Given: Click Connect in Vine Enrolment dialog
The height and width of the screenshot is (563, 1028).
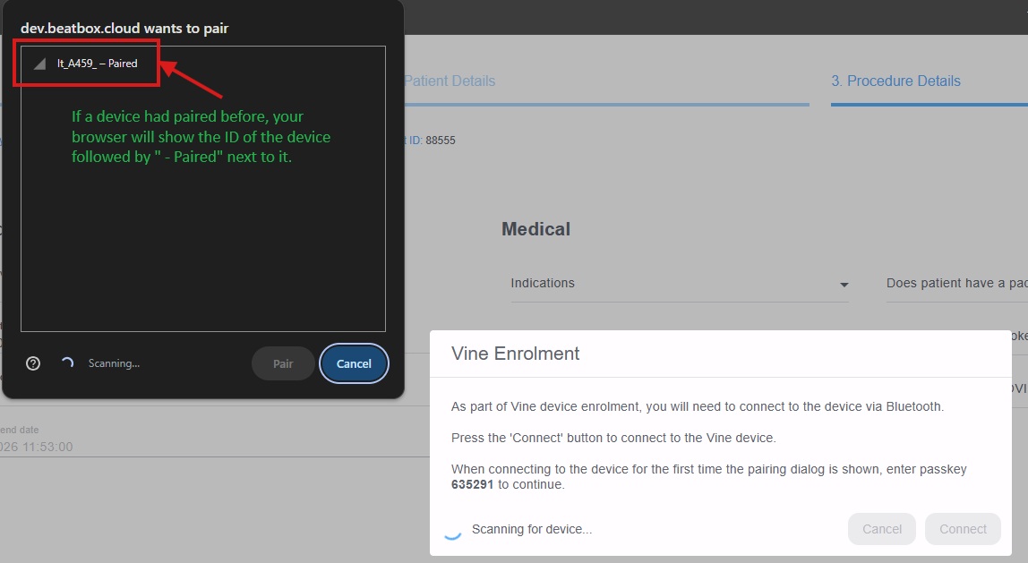Looking at the screenshot, I should (964, 529).
